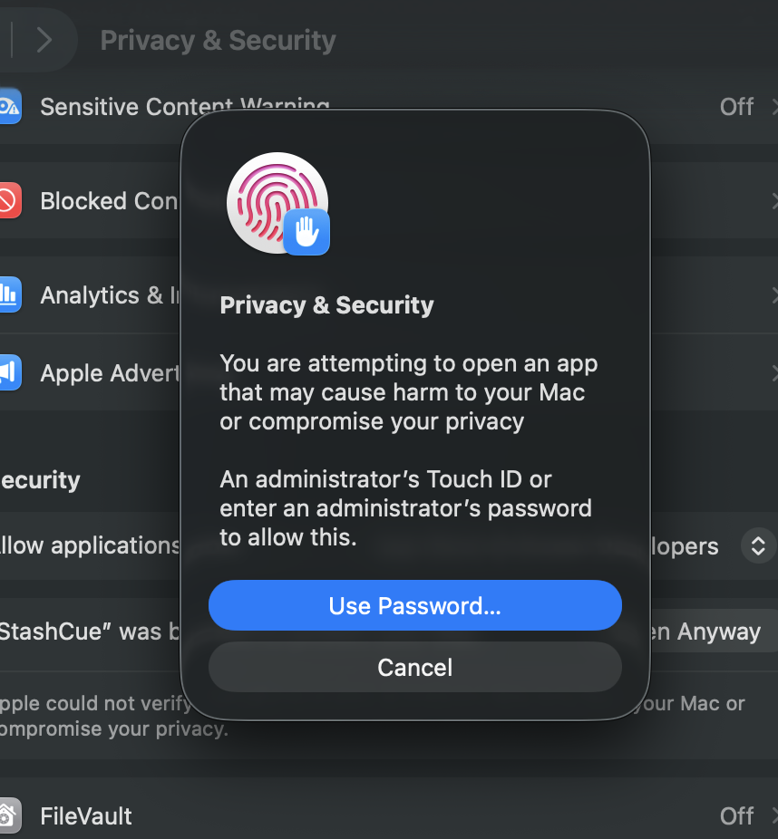Open Sensitive Content Warning Off chevron

[774, 107]
